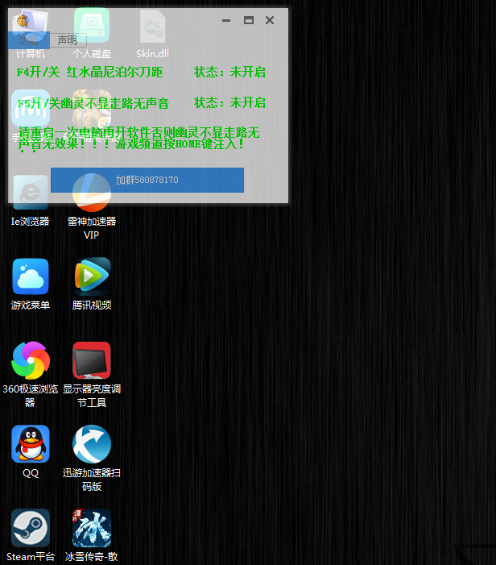Select Skin.dll file on desktop
Image resolution: width=496 pixels, height=565 pixels.
(x=153, y=34)
